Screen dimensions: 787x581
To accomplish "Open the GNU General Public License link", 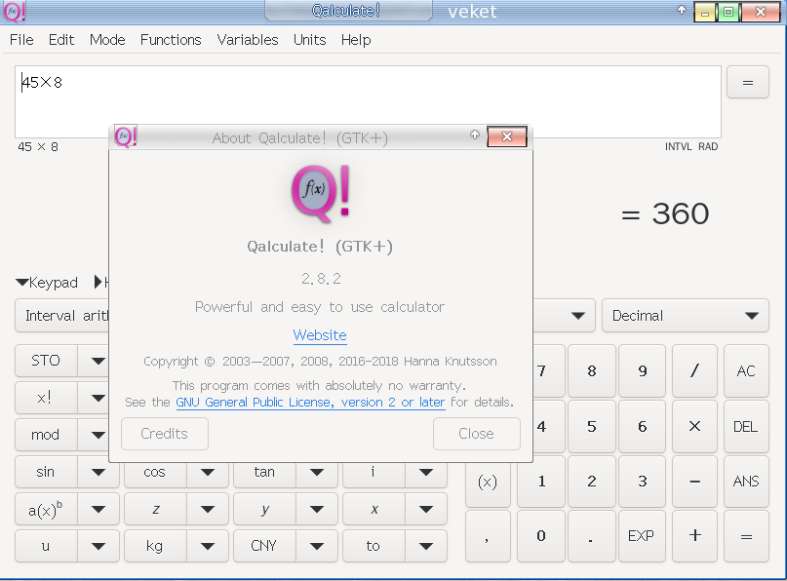I will (x=310, y=403).
